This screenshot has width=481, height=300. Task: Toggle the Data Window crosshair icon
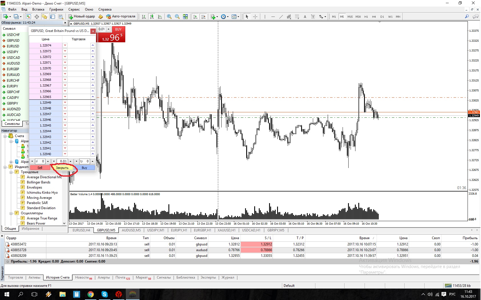pyautogui.click(x=37, y=17)
